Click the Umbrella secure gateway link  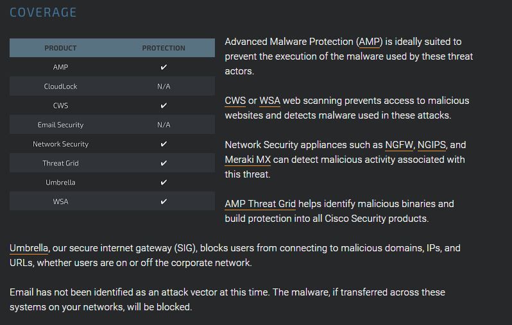pos(29,248)
